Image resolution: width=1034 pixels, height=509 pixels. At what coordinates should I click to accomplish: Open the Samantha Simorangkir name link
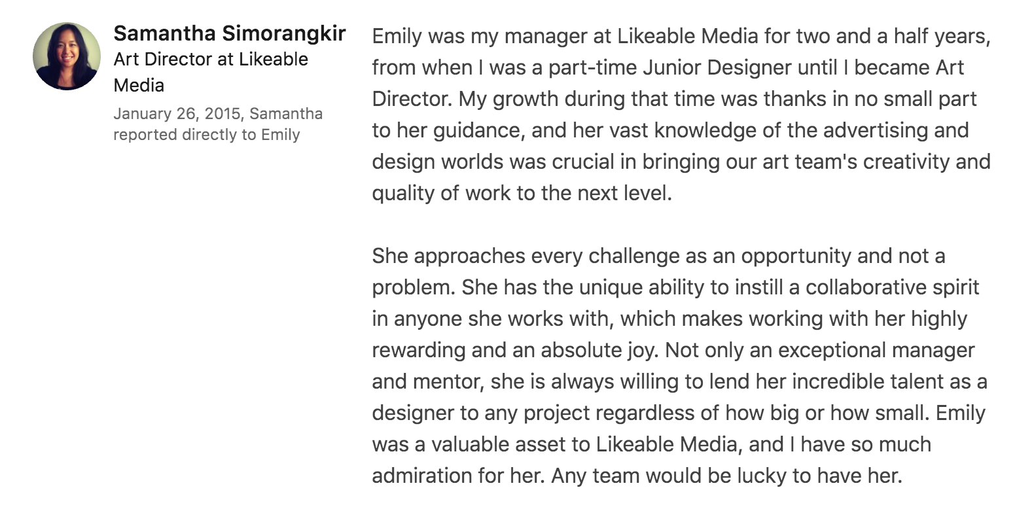229,33
